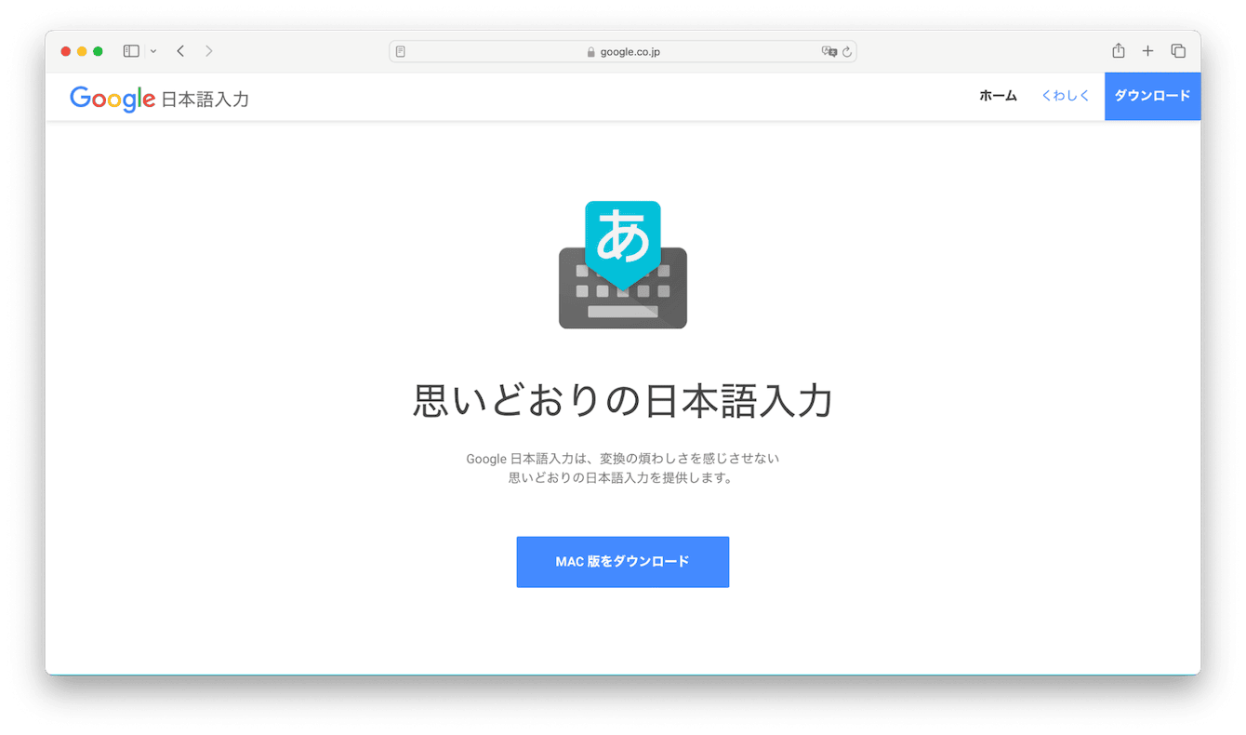The width and height of the screenshot is (1246, 735).
Task: Open sidebar options dropdown chevron
Action: pyautogui.click(x=153, y=51)
